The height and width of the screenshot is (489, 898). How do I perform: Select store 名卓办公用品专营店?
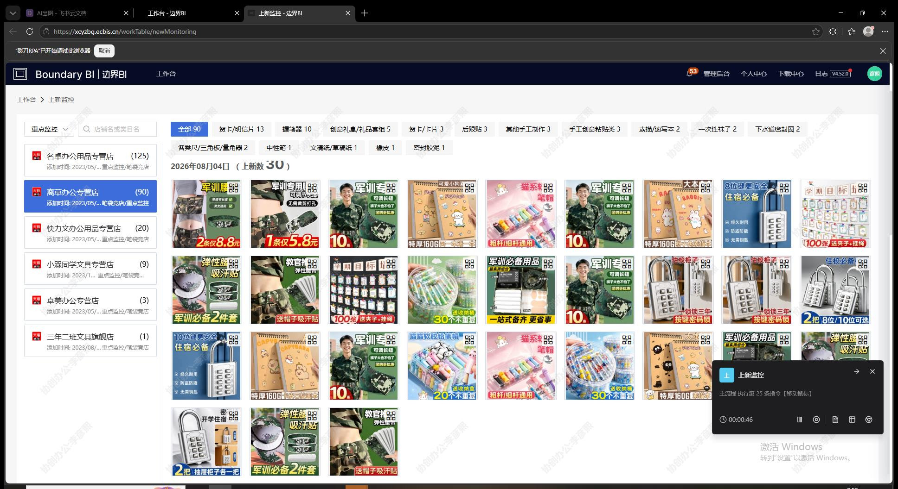(90, 160)
